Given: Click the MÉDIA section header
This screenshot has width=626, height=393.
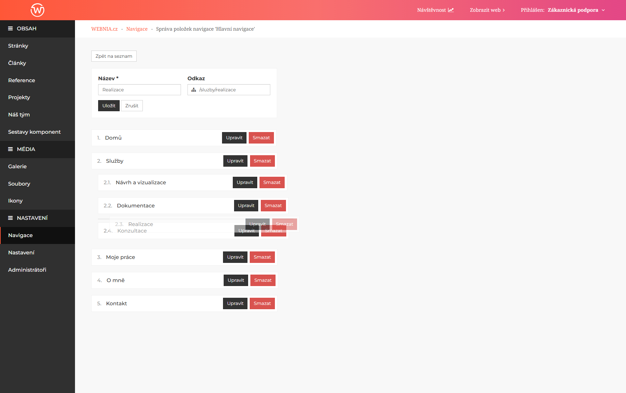Looking at the screenshot, I should point(37,149).
